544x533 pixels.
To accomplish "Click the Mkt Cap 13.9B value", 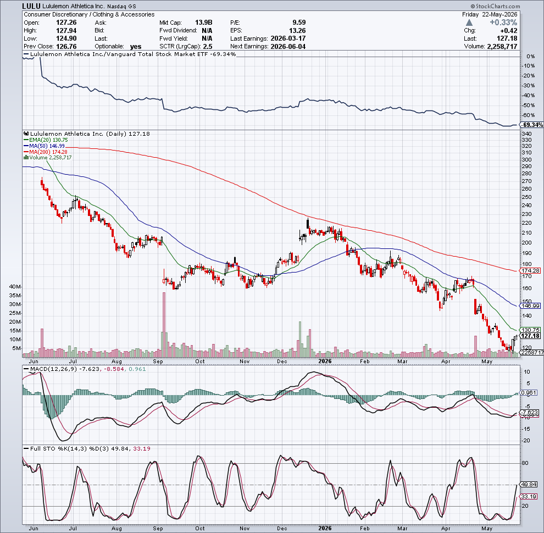I will [203, 23].
